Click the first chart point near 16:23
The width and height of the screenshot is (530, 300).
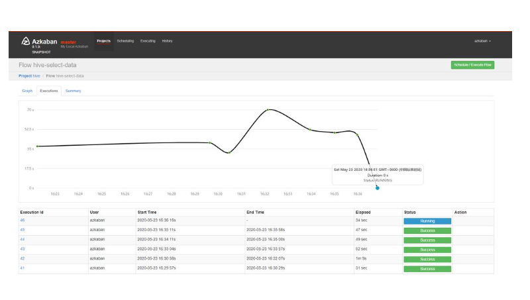[38, 146]
